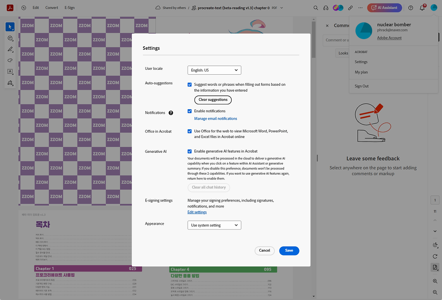The image size is (442, 300).
Task: Open the share link icon
Action: (x=350, y=8)
